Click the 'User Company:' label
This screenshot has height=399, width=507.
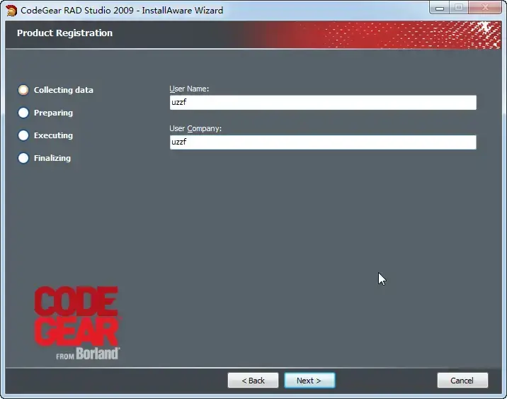[195, 128]
